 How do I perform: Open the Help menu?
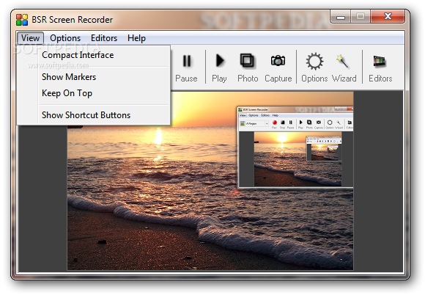click(136, 38)
